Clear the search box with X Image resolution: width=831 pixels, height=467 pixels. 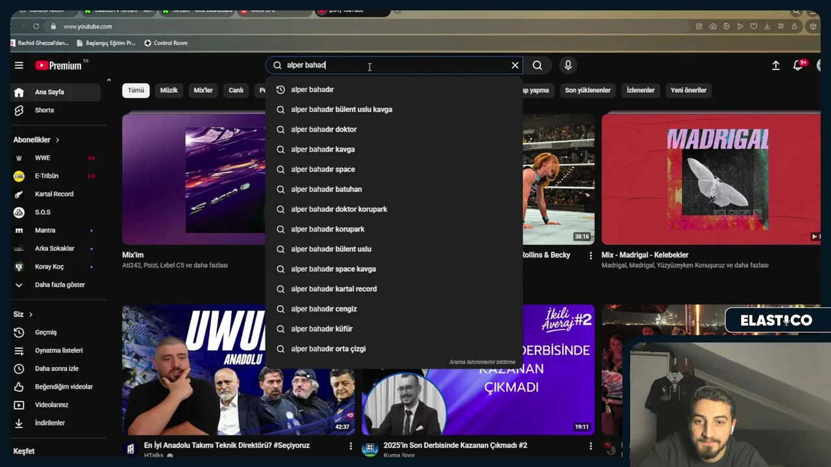point(515,66)
